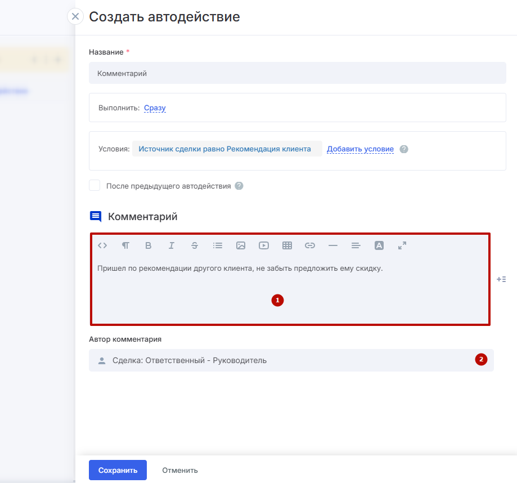Toggle HTML code view in editor toolbar
The width and height of the screenshot is (517, 483).
click(x=102, y=245)
